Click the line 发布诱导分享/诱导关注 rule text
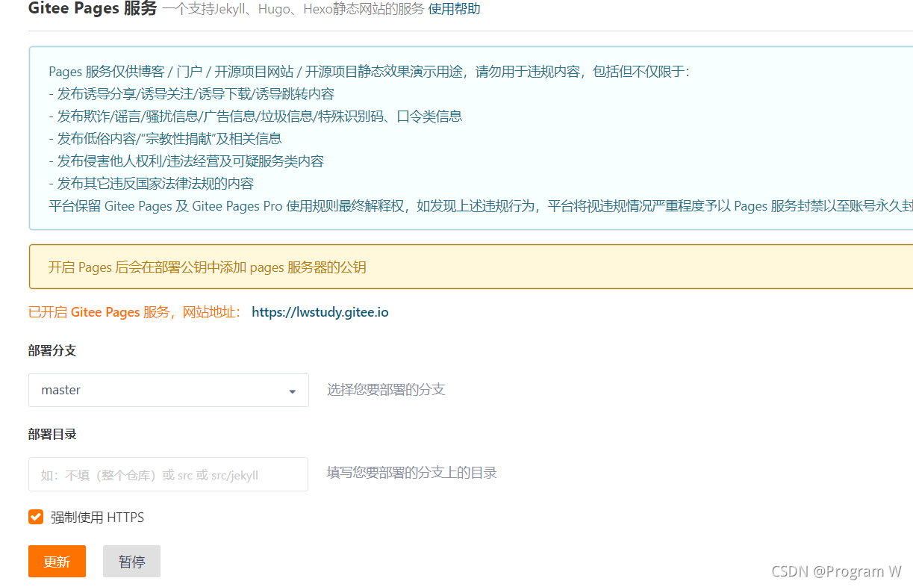 (x=191, y=94)
